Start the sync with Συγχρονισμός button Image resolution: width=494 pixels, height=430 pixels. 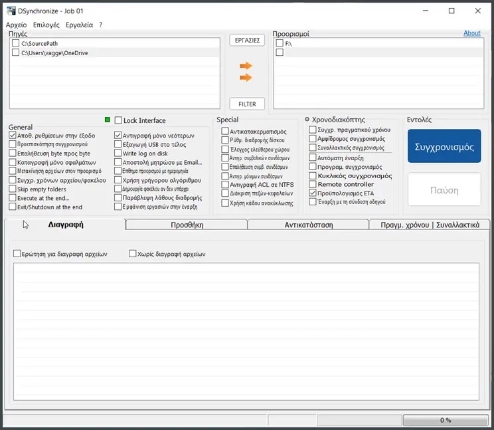pyautogui.click(x=444, y=146)
